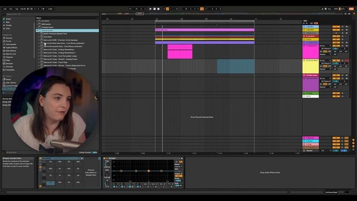Select Gray collection
Viewport: 357px width, 201px height.
(7, 28)
